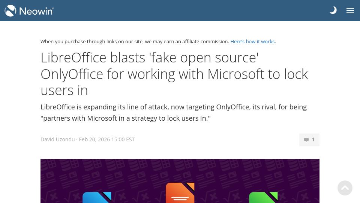The height and width of the screenshot is (203, 360).
Task: Open the comments button showing 1 comment
Action: pos(309,140)
